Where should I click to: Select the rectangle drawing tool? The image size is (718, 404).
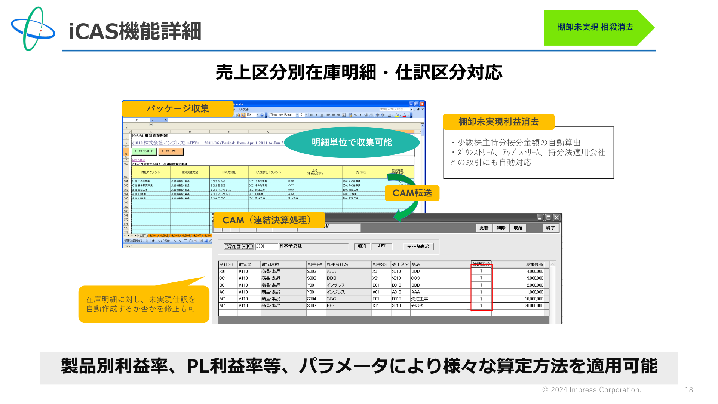185,241
